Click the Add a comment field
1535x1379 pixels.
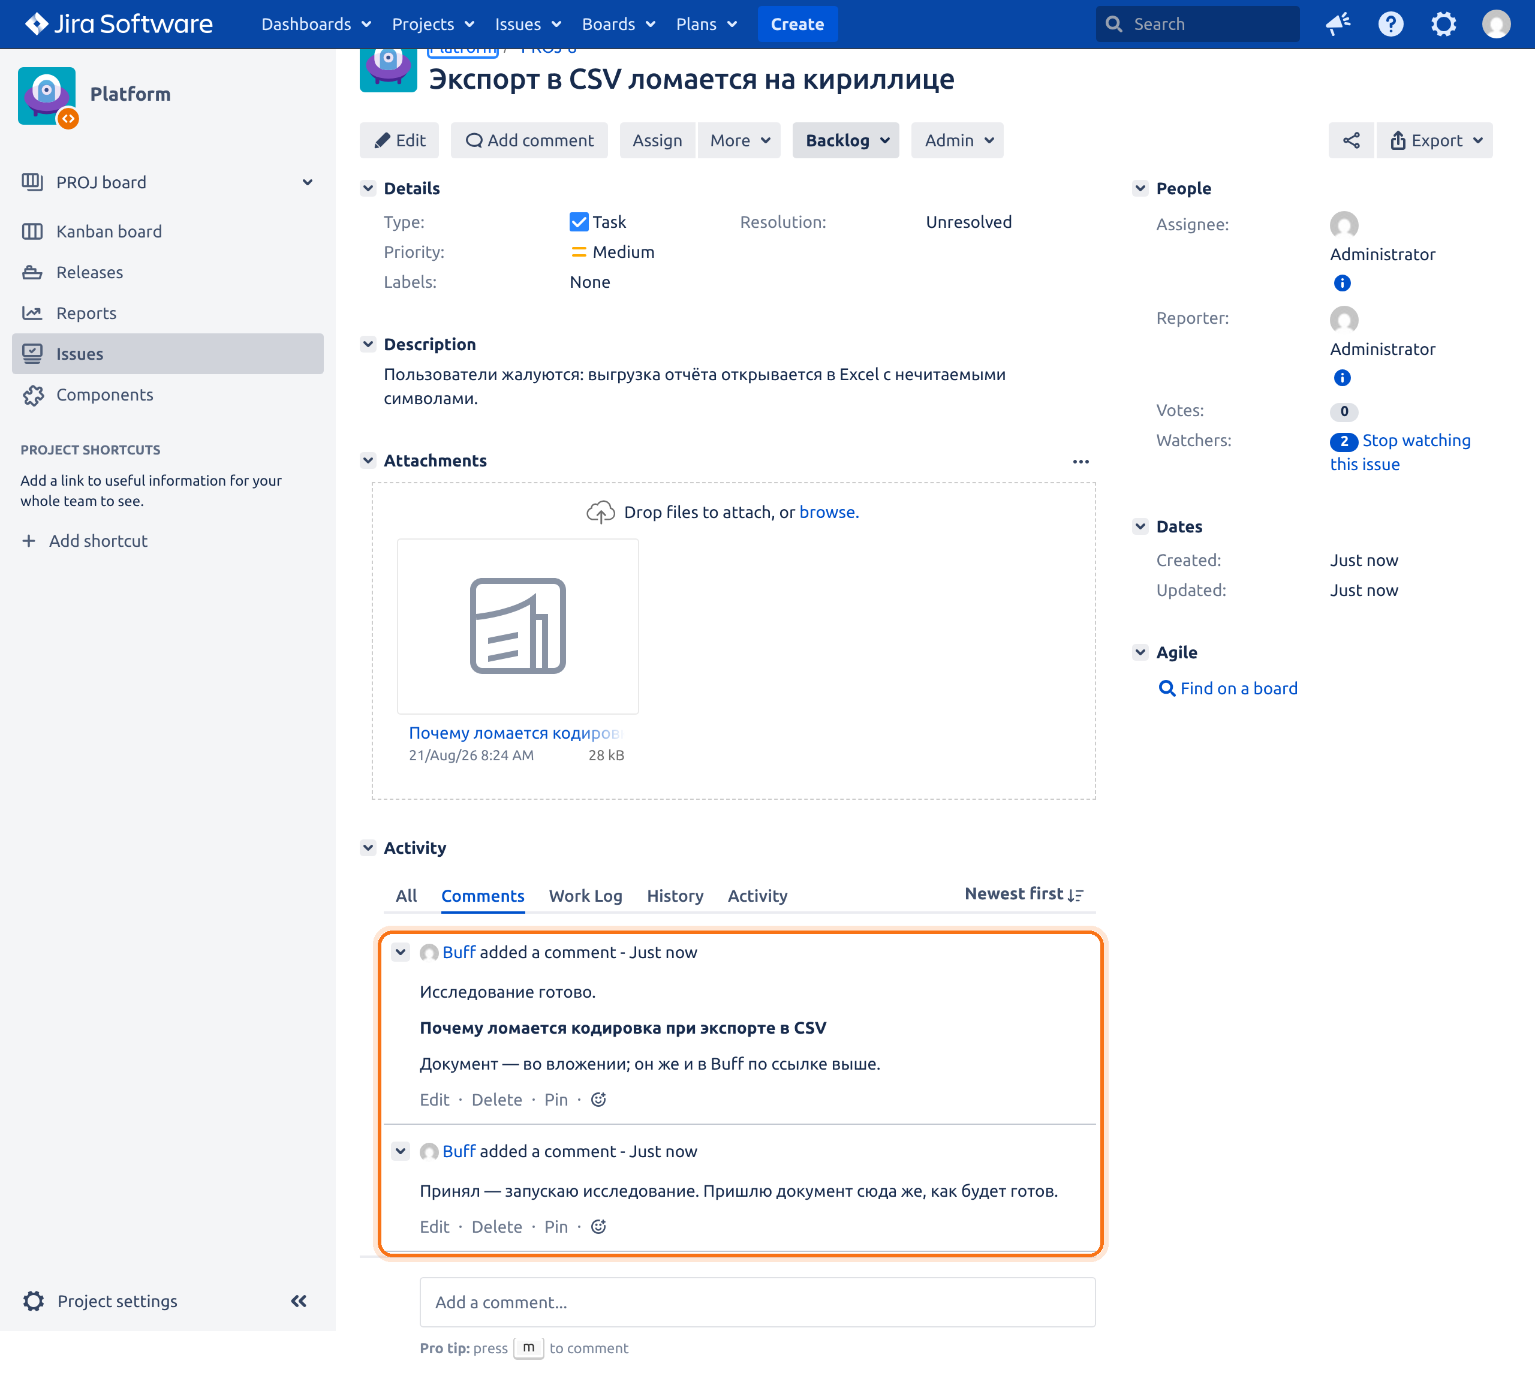pyautogui.click(x=758, y=1302)
